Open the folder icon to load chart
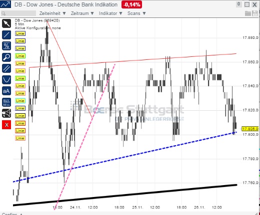 pos(248,13)
